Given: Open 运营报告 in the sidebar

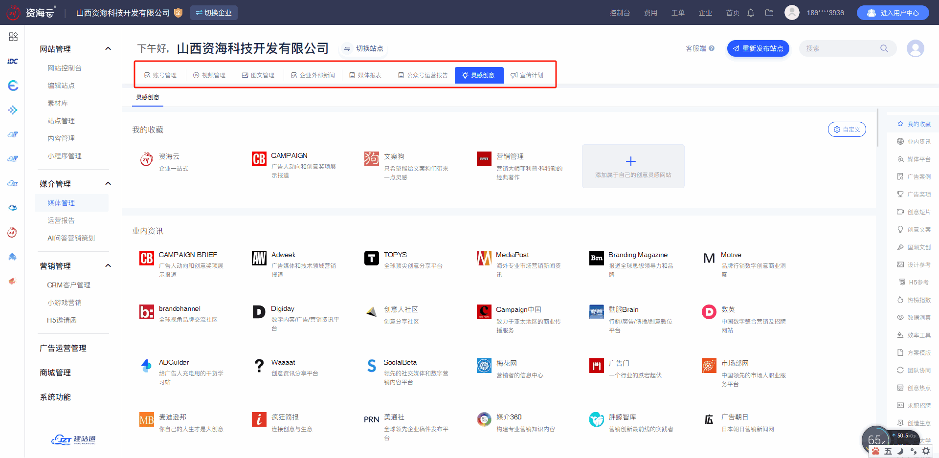Looking at the screenshot, I should (x=61, y=220).
